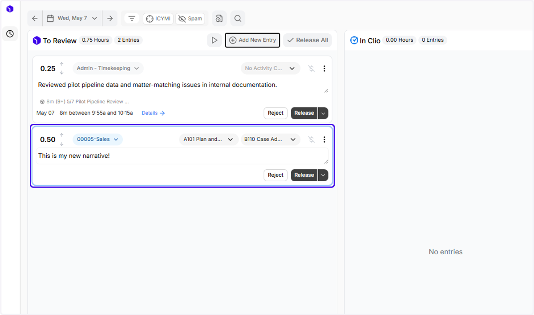Open more options menu on 0.25 entry
The height and width of the screenshot is (315, 534).
tap(324, 68)
